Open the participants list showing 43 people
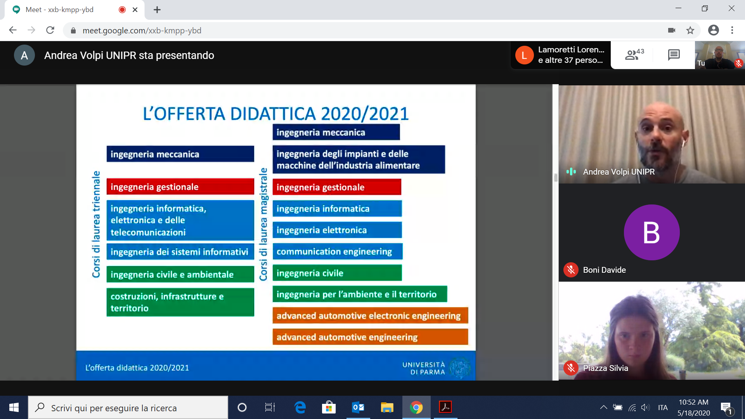Viewport: 745px width, 419px height. (x=634, y=55)
